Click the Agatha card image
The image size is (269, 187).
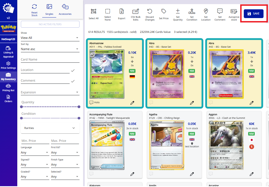pyautogui.click(x=166, y=145)
